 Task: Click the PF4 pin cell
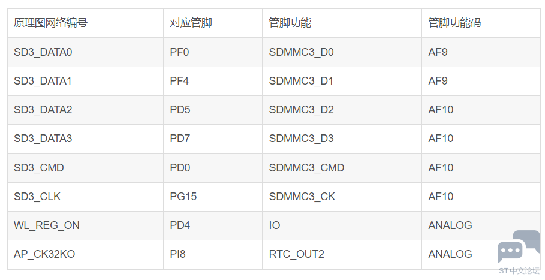pos(213,81)
